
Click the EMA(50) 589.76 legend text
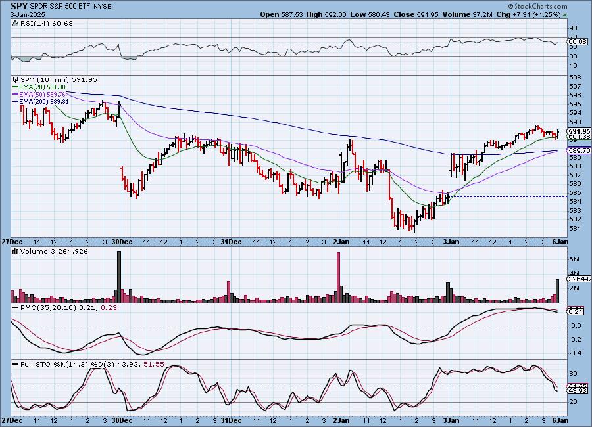tap(42, 95)
